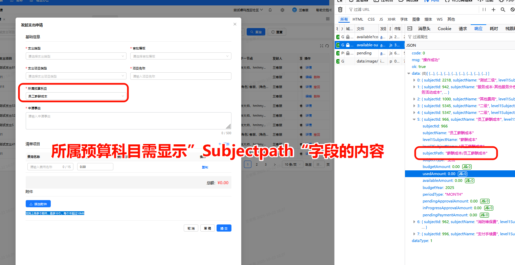Collapse the 帮助文档 panel with the chevron icon
Viewport: 515px width, 265px height.
tap(330, 10)
